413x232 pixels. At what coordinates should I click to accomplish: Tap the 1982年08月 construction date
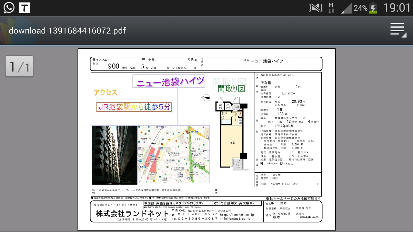284,126
